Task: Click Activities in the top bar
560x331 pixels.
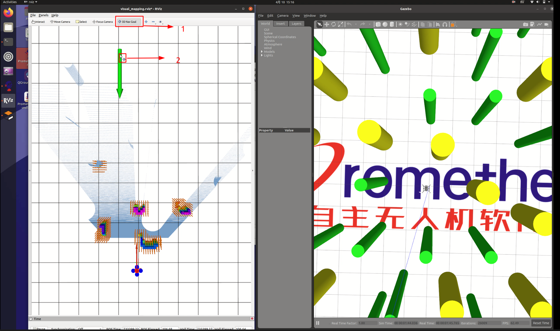Action: click(x=10, y=2)
